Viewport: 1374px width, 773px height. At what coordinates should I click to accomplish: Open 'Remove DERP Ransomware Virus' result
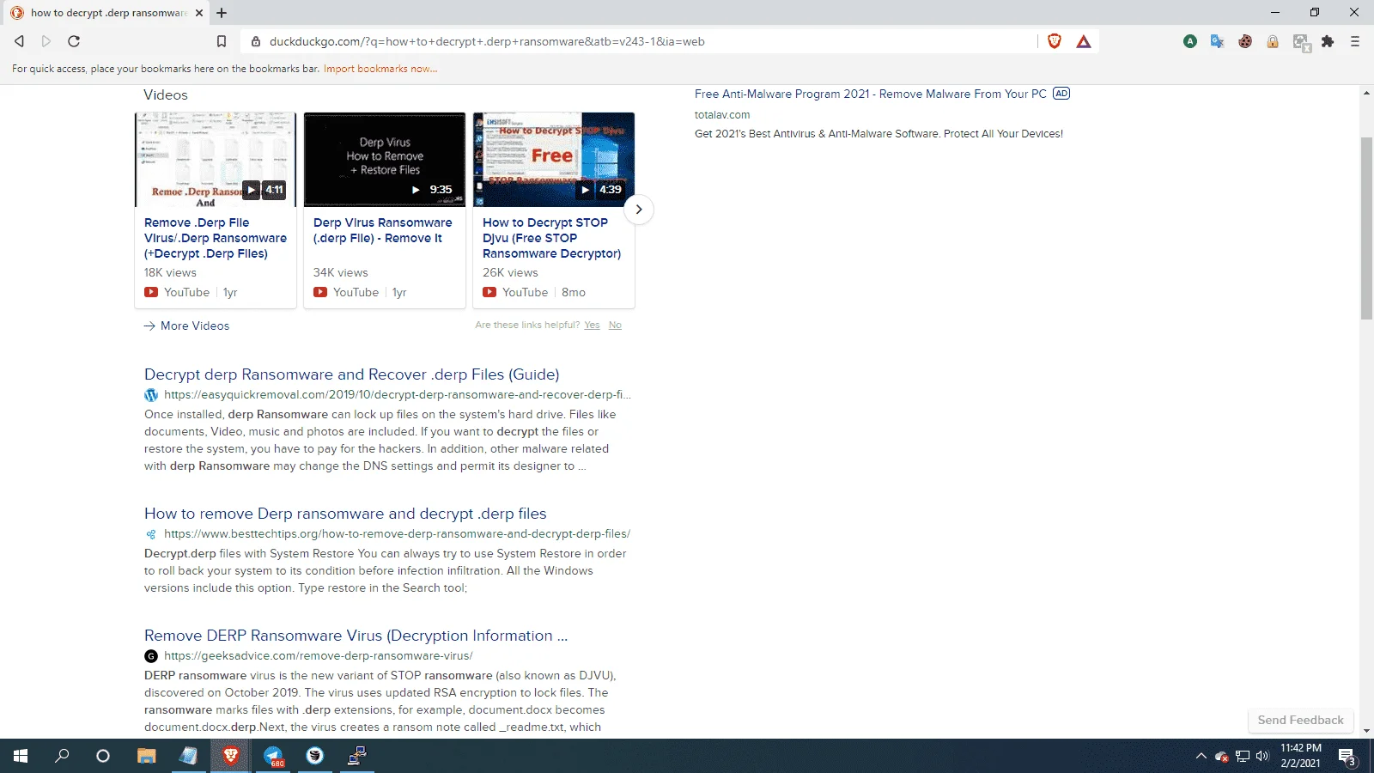(356, 636)
